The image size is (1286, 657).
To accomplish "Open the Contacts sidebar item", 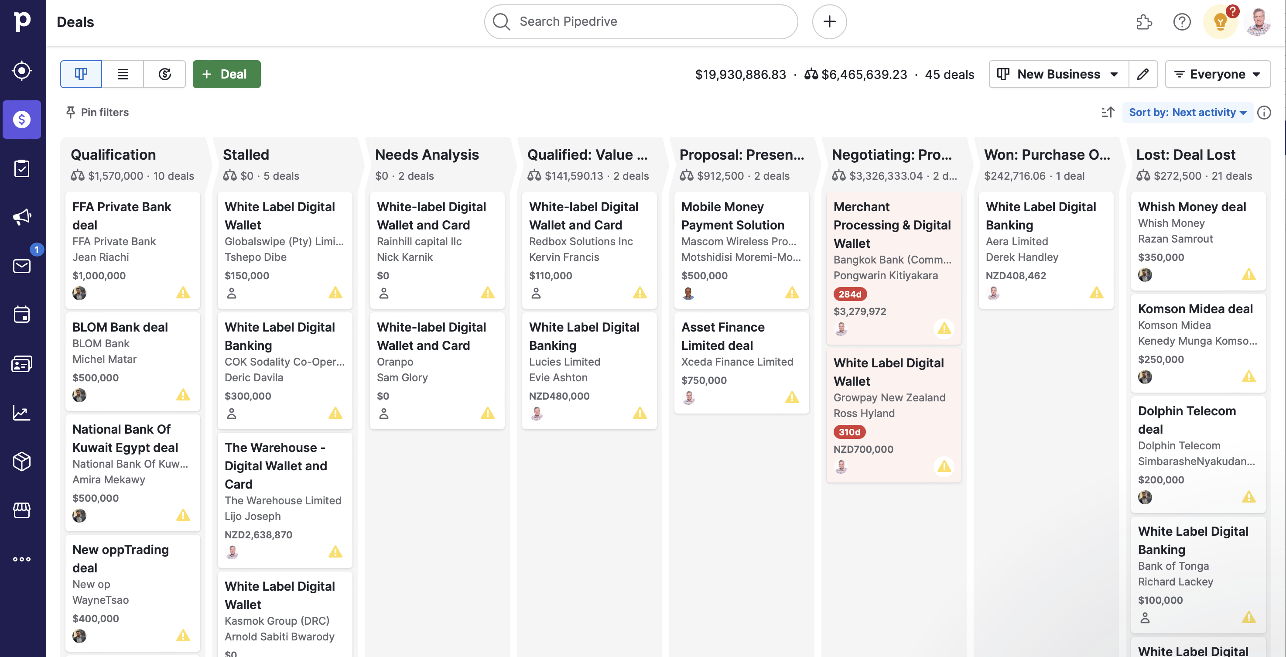I will click(22, 363).
